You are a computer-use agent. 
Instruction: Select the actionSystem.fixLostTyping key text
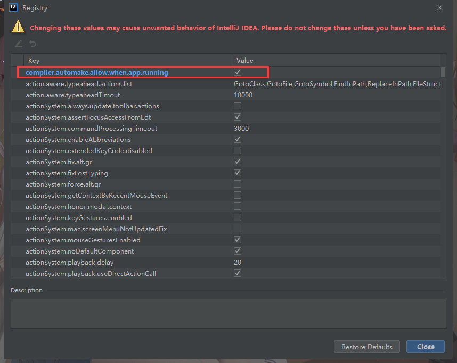[x=67, y=173]
